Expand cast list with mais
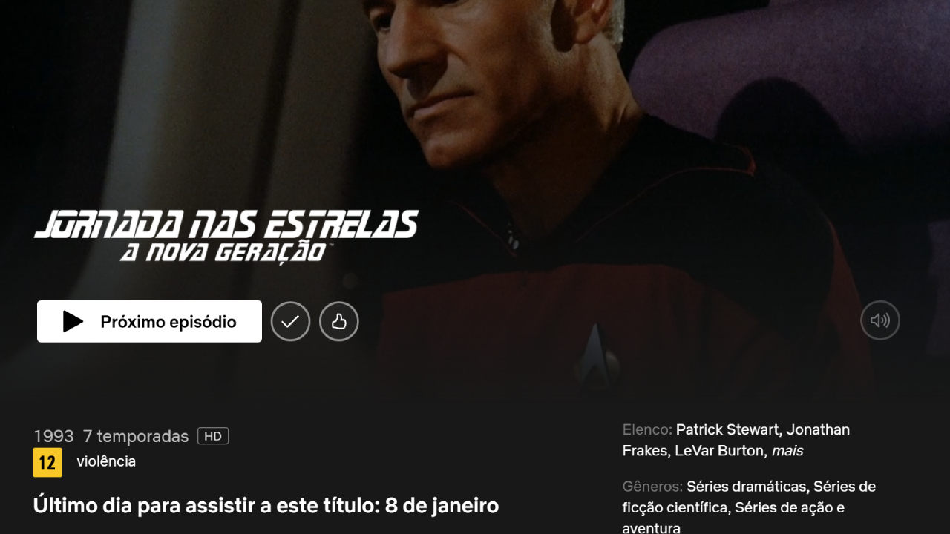The width and height of the screenshot is (950, 534). [787, 450]
